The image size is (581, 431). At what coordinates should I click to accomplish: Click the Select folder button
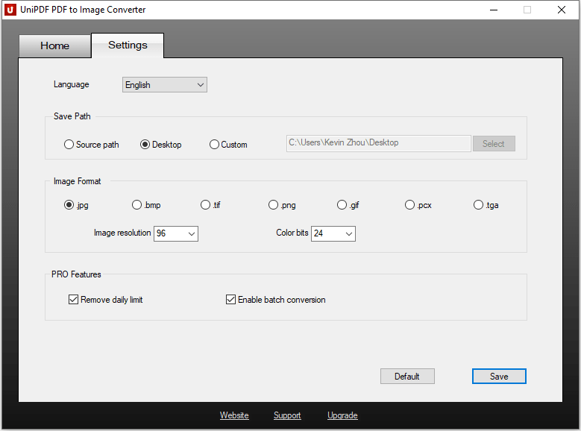[494, 143]
